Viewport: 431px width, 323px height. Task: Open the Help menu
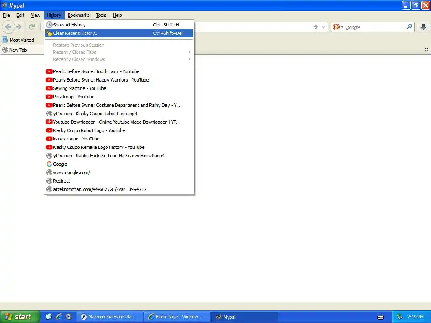click(x=117, y=15)
